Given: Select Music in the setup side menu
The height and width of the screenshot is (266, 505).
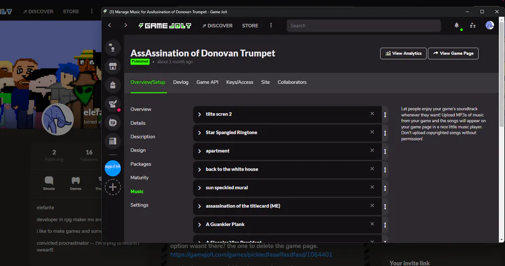Looking at the screenshot, I should pyautogui.click(x=137, y=191).
